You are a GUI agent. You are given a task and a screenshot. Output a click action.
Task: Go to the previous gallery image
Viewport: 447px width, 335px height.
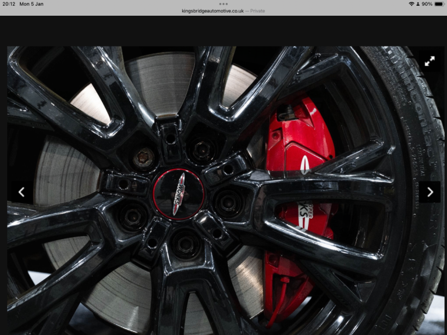(x=22, y=192)
